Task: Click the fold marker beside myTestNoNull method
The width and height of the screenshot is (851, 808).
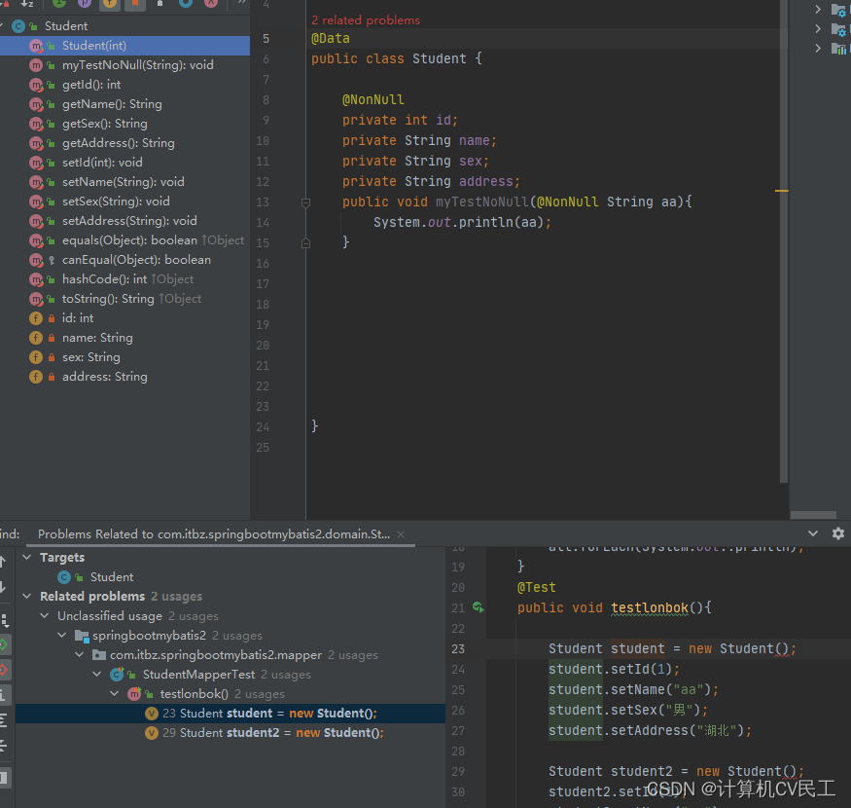Action: 305,202
